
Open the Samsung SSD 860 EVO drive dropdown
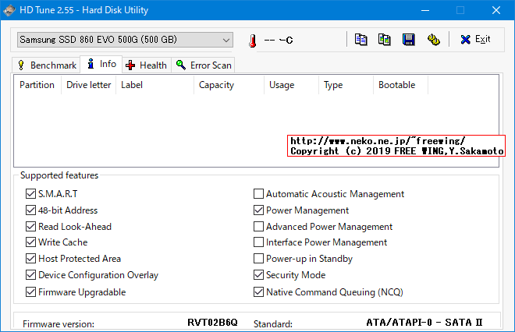point(125,40)
